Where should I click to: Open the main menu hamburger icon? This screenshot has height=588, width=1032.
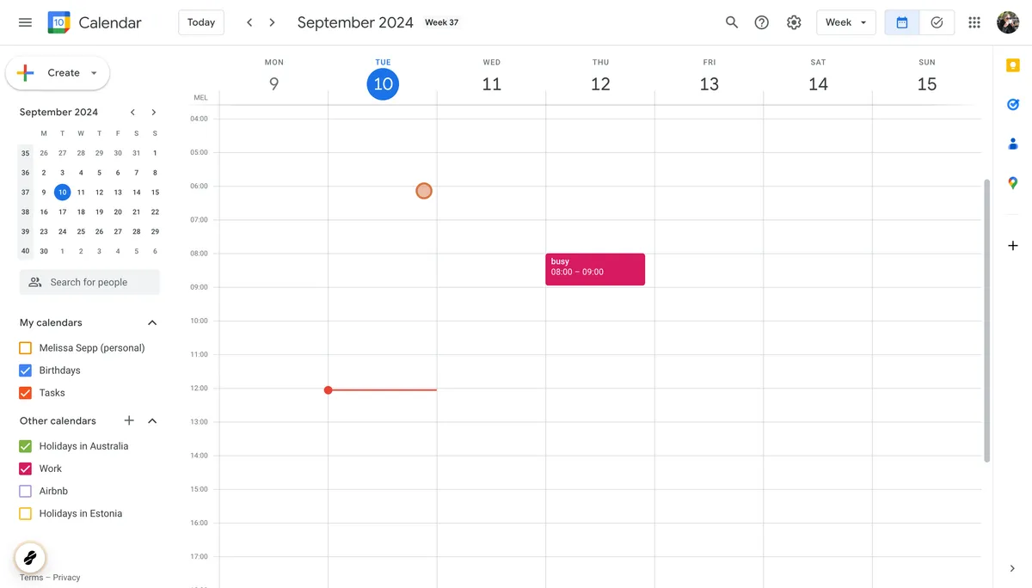click(25, 22)
